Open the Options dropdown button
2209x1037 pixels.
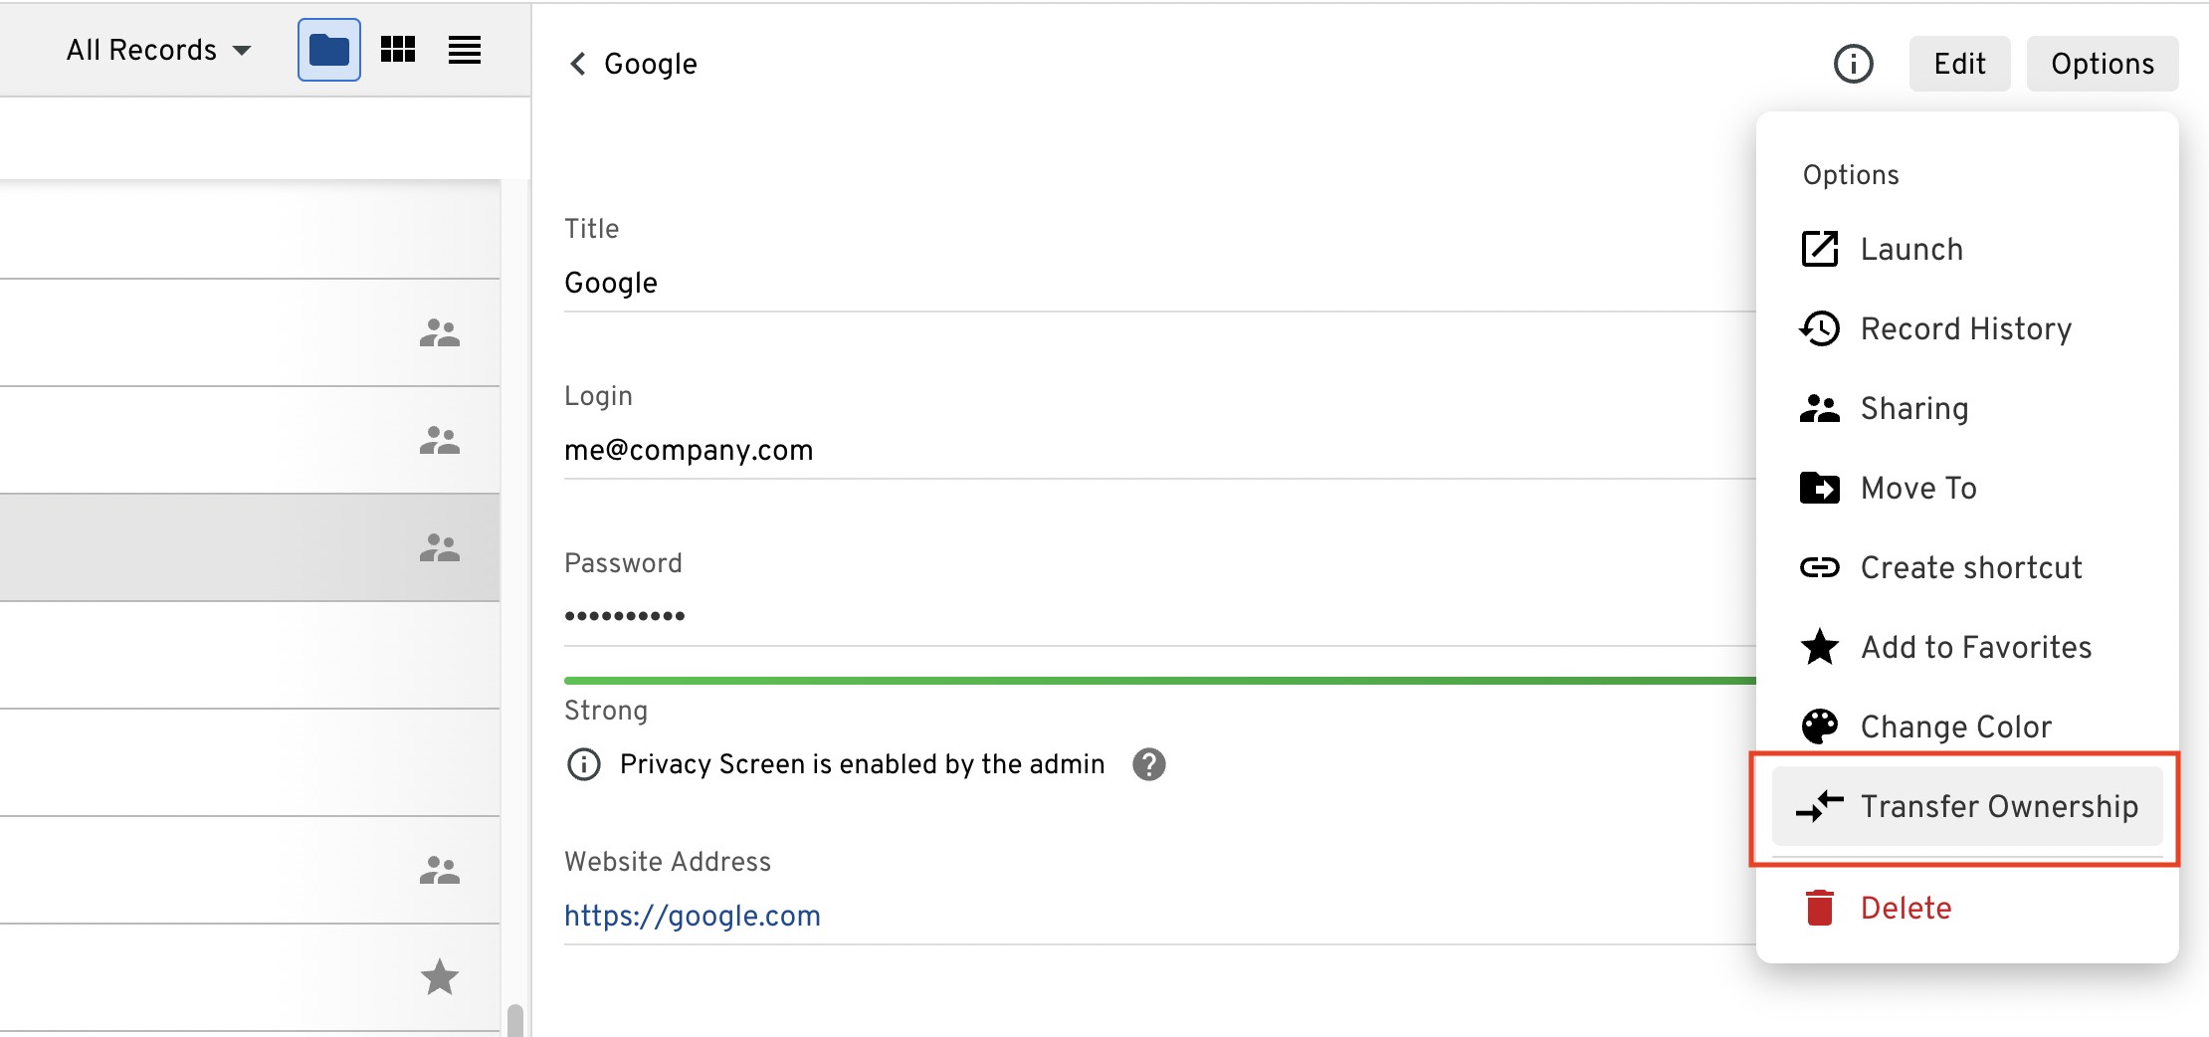click(x=2102, y=64)
